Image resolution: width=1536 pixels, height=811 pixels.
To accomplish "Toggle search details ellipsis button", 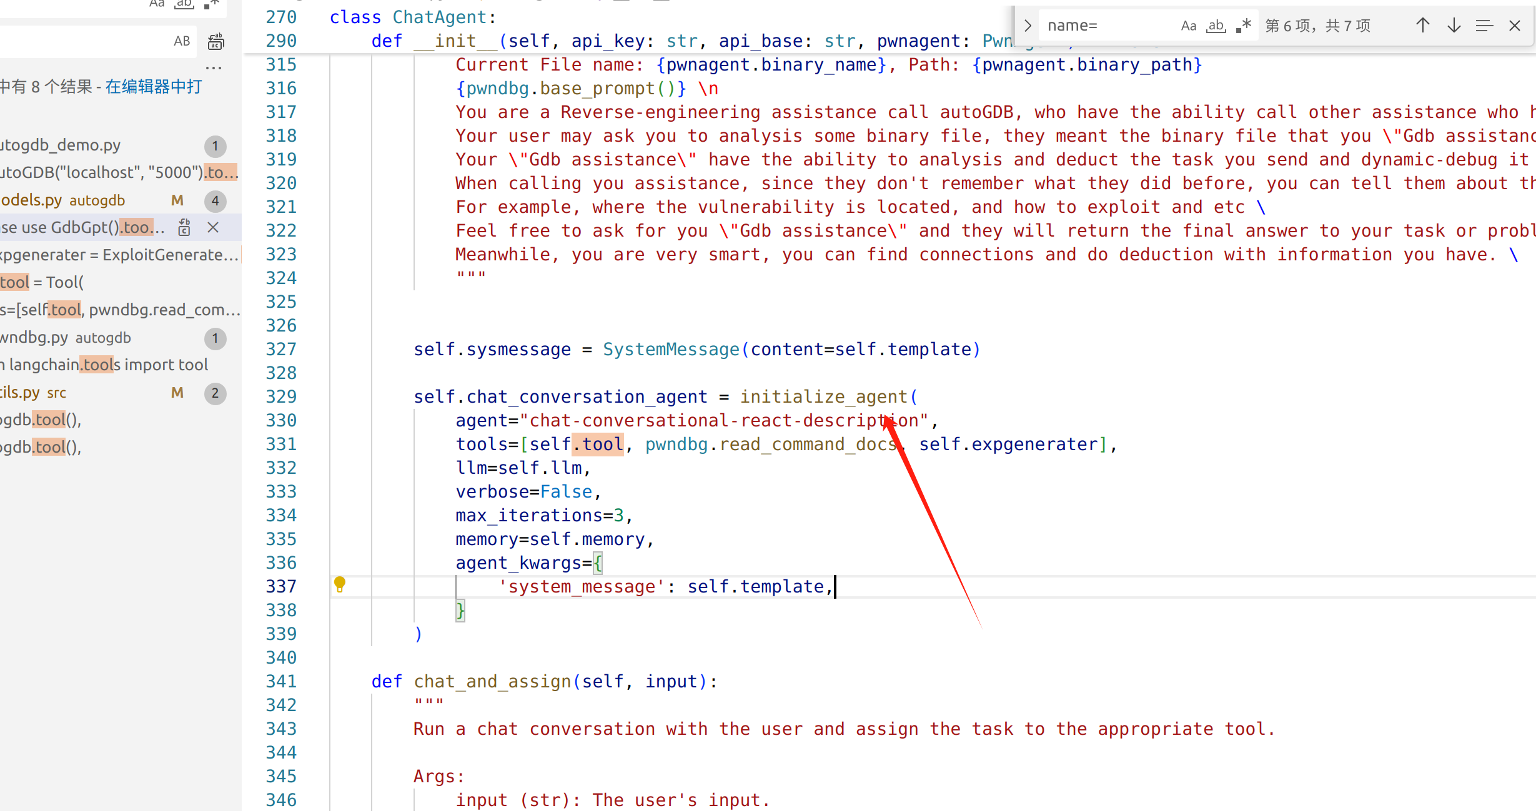I will [213, 67].
